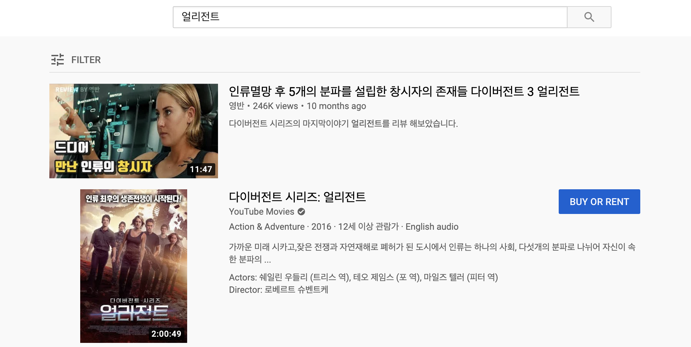The image size is (691, 347).
Task: Click the 11:47 duration badge
Action: pyautogui.click(x=201, y=169)
